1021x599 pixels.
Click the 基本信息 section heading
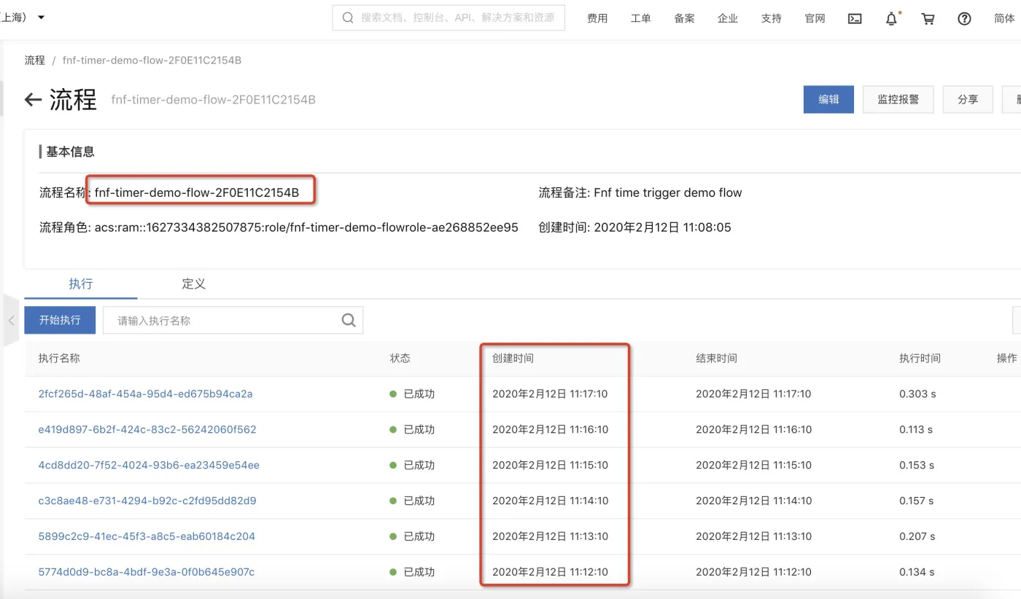70,152
